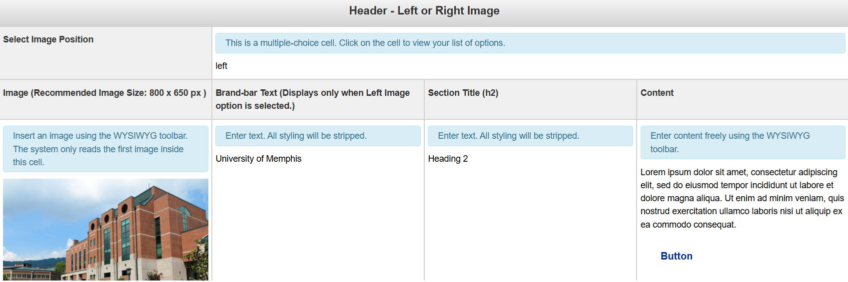Click the blank area below "University of Memphis"
Viewport: 848px width, 282px height.
(x=318, y=225)
